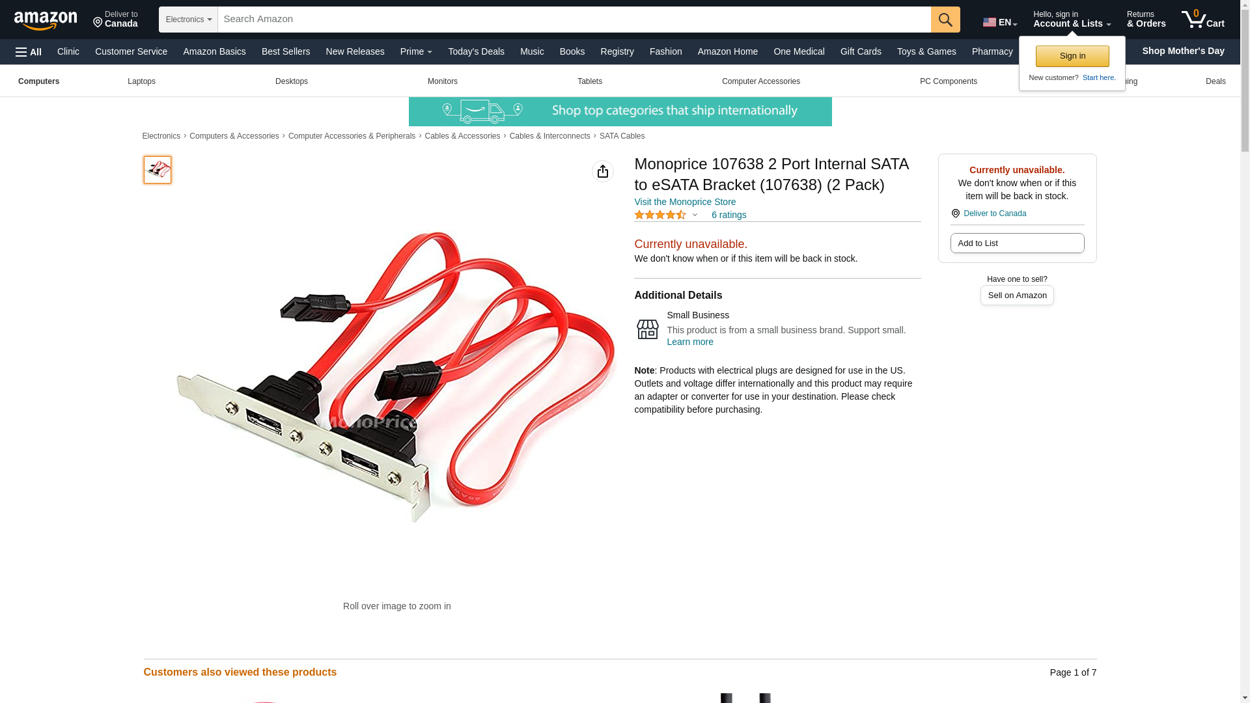Expand the Prime menu dropdown
The height and width of the screenshot is (703, 1250).
click(x=416, y=51)
